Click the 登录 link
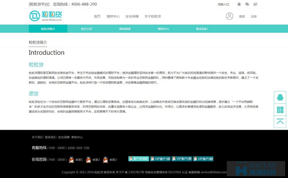The image size is (288, 178). [x=242, y=17]
